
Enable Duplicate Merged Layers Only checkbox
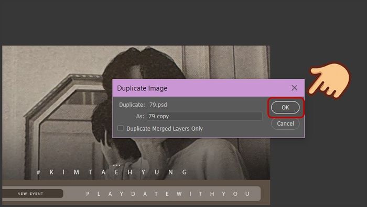120,128
